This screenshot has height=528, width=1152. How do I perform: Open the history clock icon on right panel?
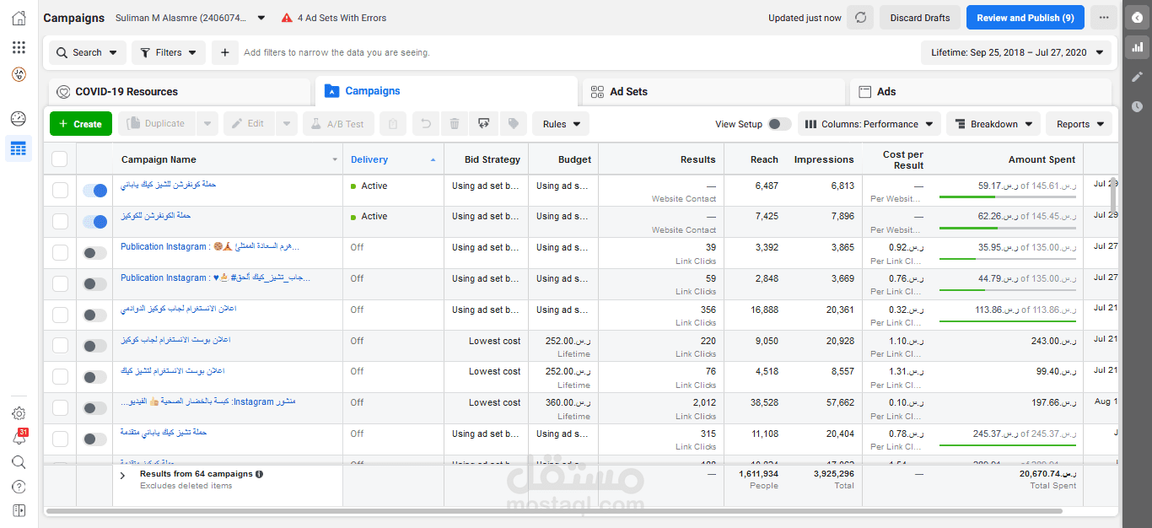1137,106
